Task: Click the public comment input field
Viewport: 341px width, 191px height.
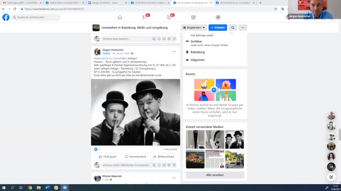Action: click(x=139, y=165)
